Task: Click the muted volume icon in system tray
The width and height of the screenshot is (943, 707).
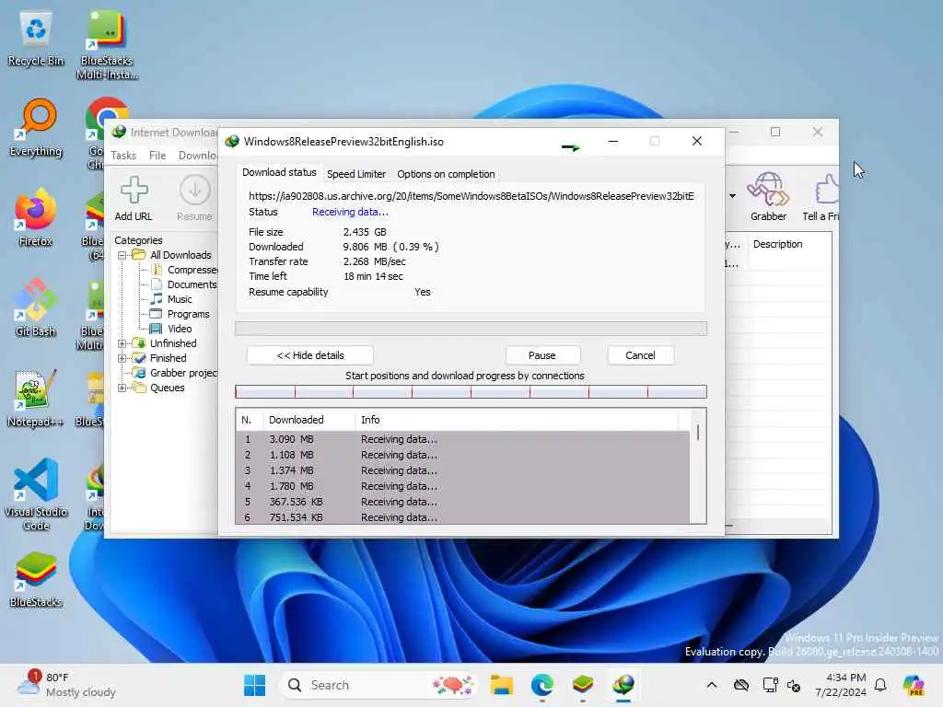Action: [794, 685]
